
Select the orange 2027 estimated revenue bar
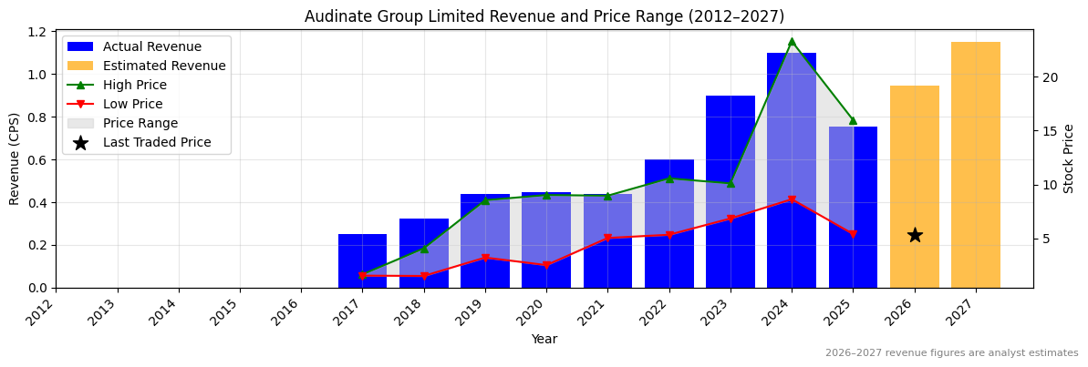(975, 164)
